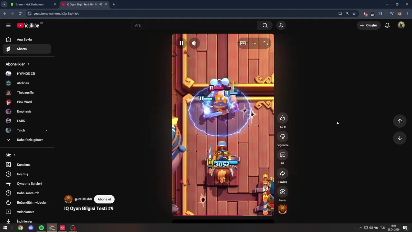Open Afelioss subscription channel
The image size is (412, 232).
pyautogui.click(x=27, y=83)
